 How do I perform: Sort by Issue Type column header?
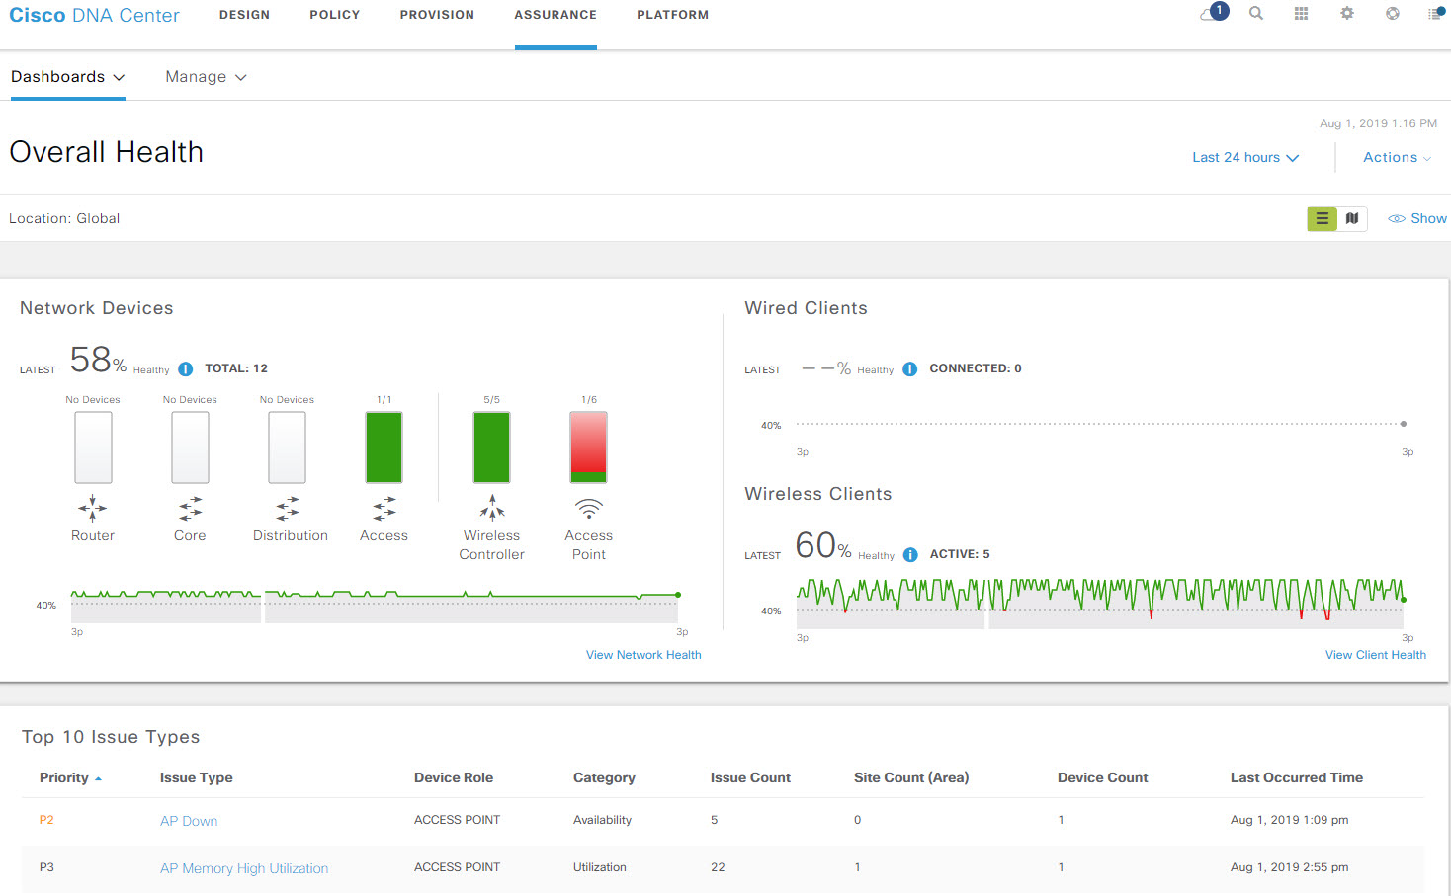coord(197,778)
